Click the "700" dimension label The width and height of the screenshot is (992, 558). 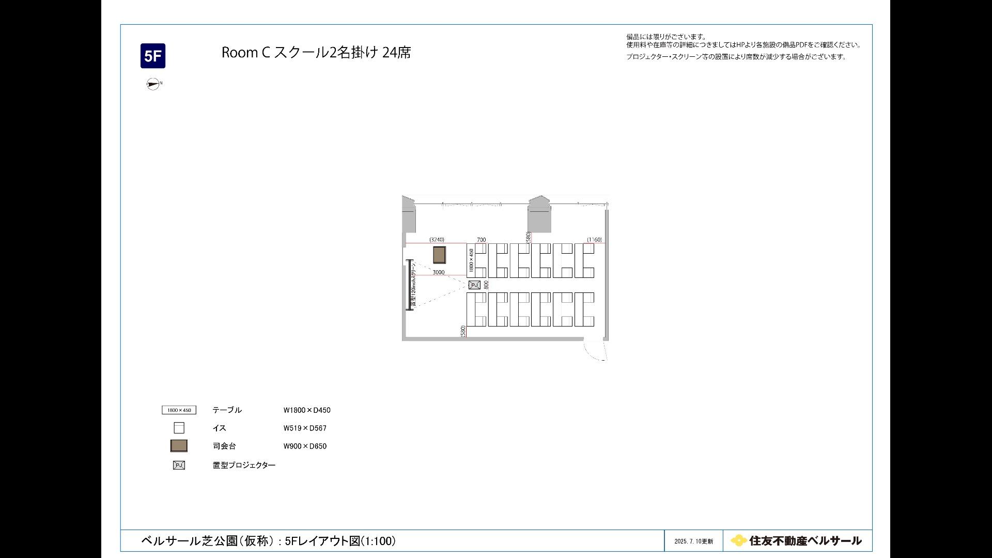pos(481,240)
